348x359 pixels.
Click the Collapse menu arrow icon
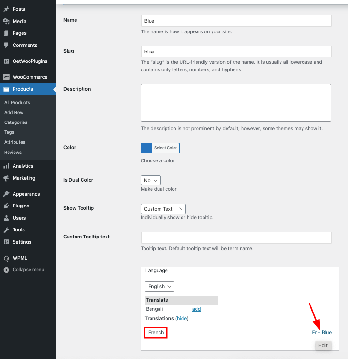(x=7, y=270)
